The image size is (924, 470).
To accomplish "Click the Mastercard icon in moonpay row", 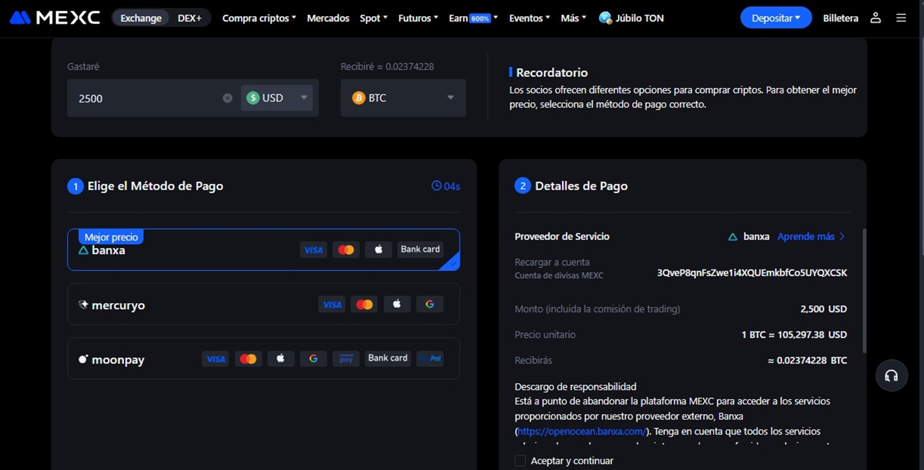I will click(248, 359).
